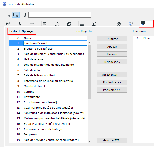Image resolution: width=154 pixels, height=147 pixels.
Task: Select Cozinha (preparação ou arrecadação) row
Action: tap(48, 108)
